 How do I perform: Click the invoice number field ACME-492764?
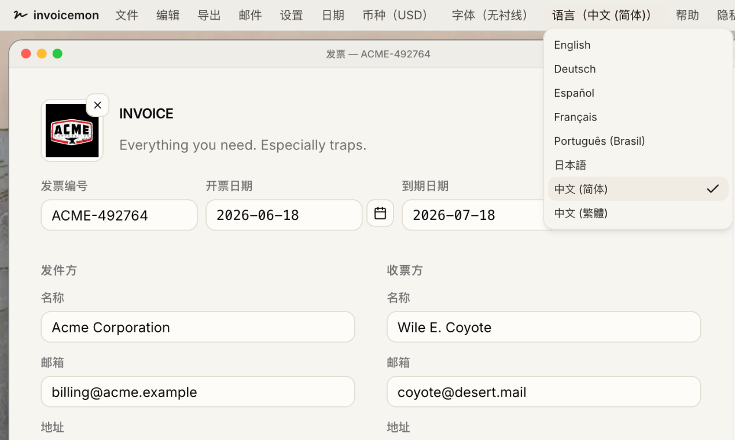(119, 215)
